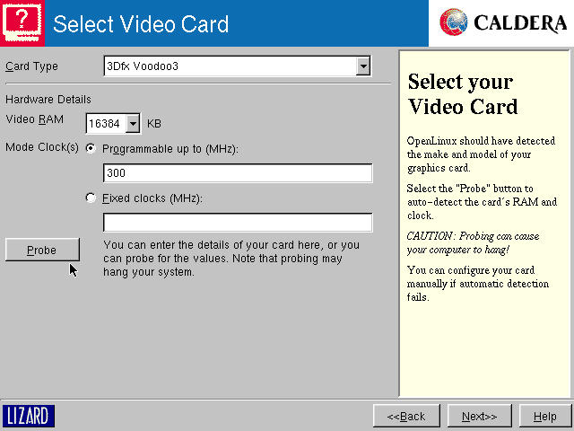Click the red question mark icon
The height and width of the screenshot is (431, 574).
(x=22, y=22)
